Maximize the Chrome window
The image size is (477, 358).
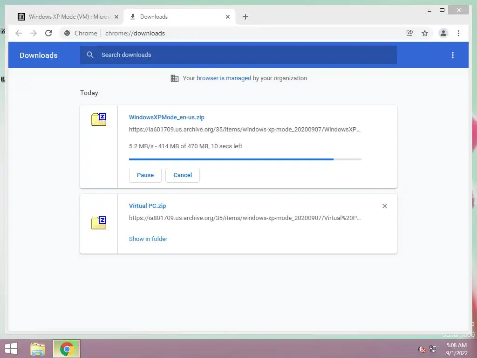click(x=442, y=10)
